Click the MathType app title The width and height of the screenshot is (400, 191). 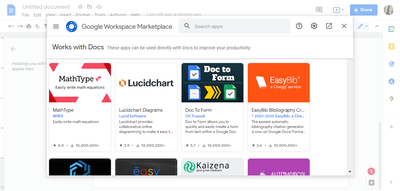tap(63, 110)
